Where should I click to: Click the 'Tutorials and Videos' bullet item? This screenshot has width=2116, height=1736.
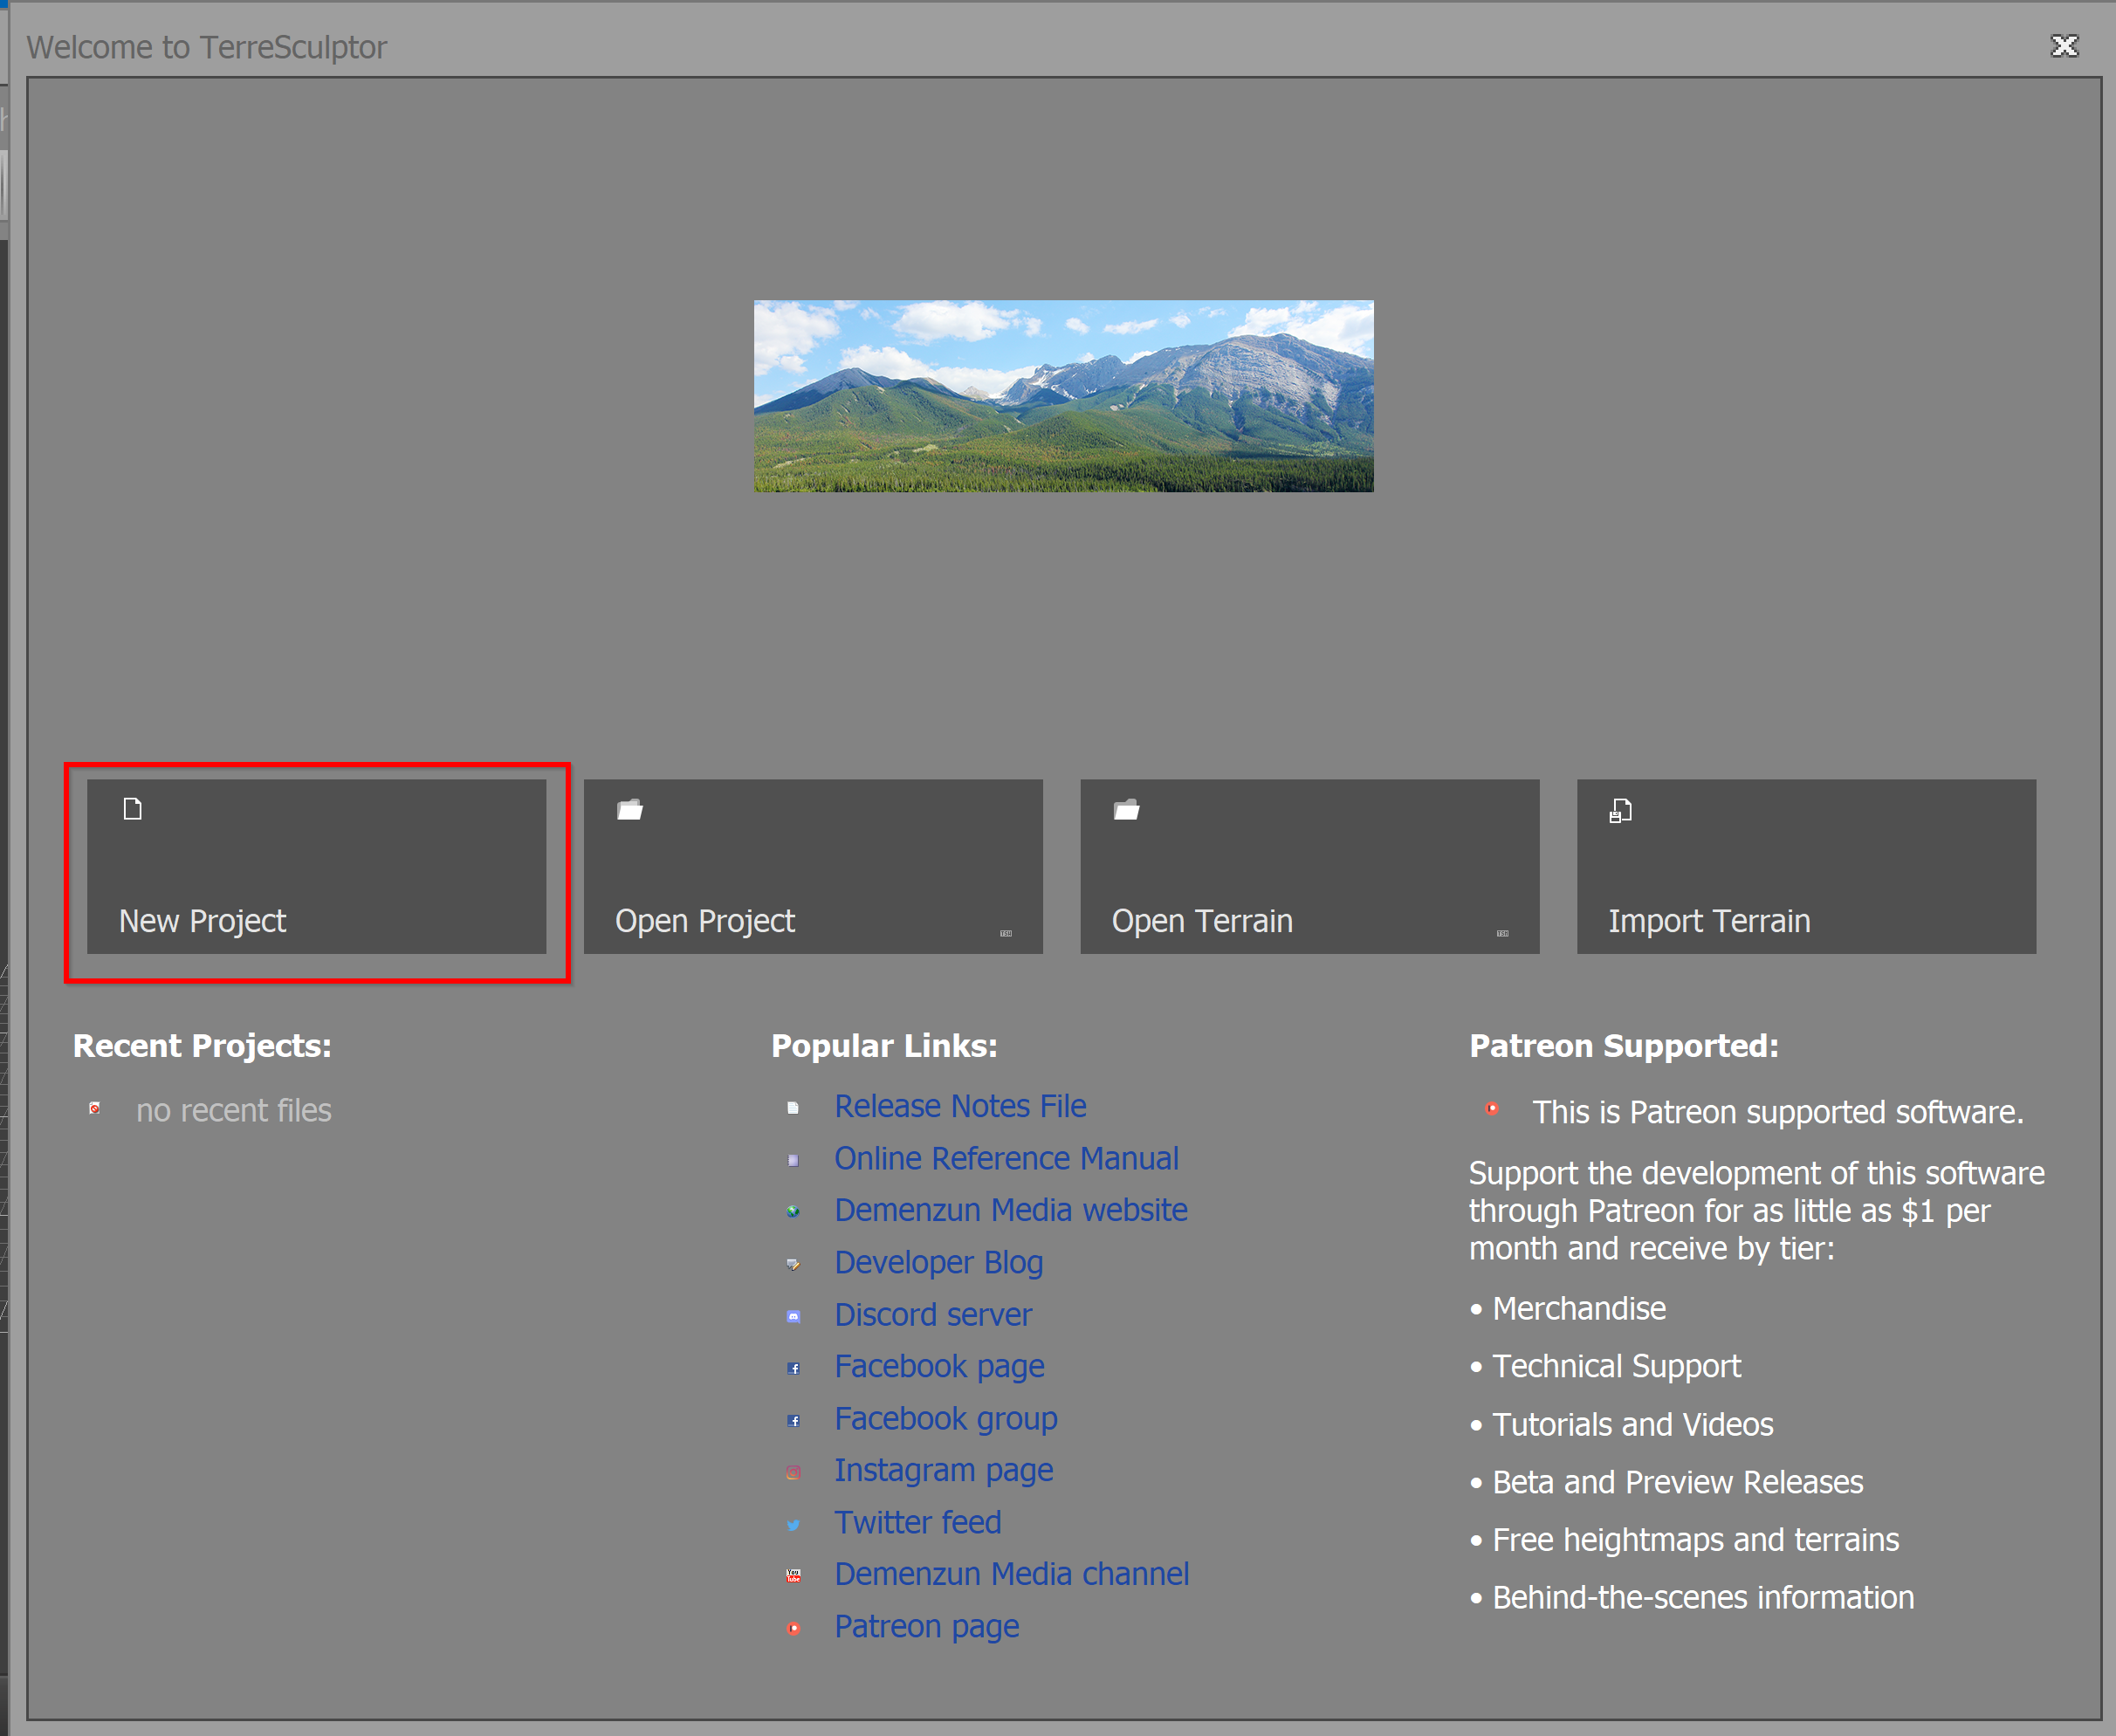click(x=1621, y=1424)
